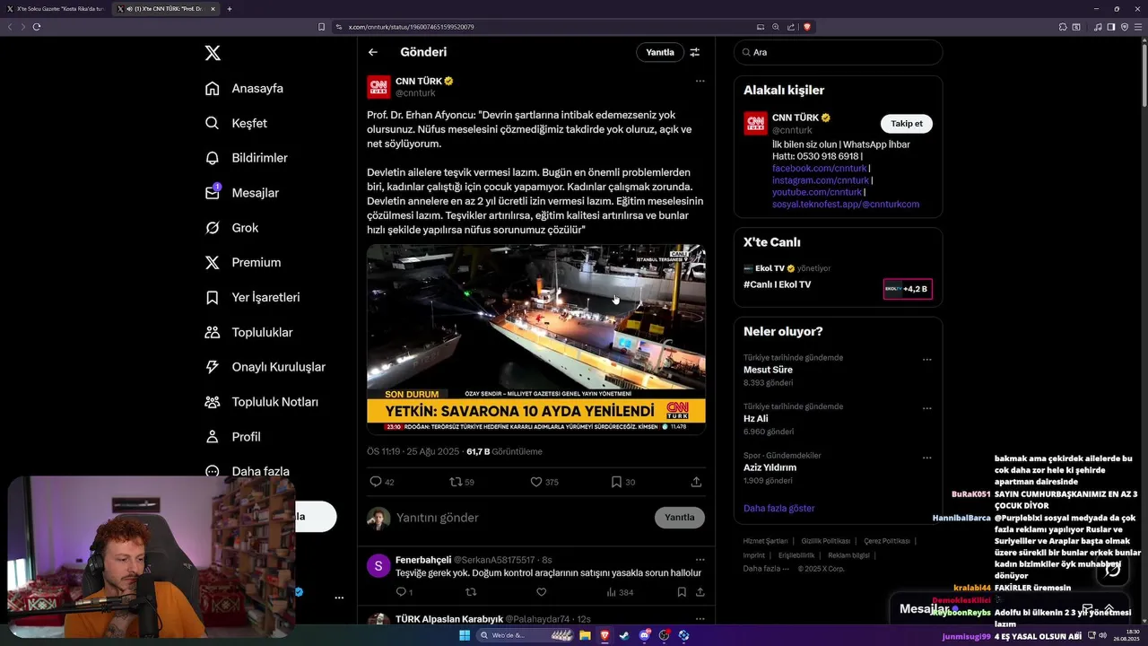Screen dimensions: 1148x646
Task: Click the CNN TÜRK post avatar
Action: point(378,87)
